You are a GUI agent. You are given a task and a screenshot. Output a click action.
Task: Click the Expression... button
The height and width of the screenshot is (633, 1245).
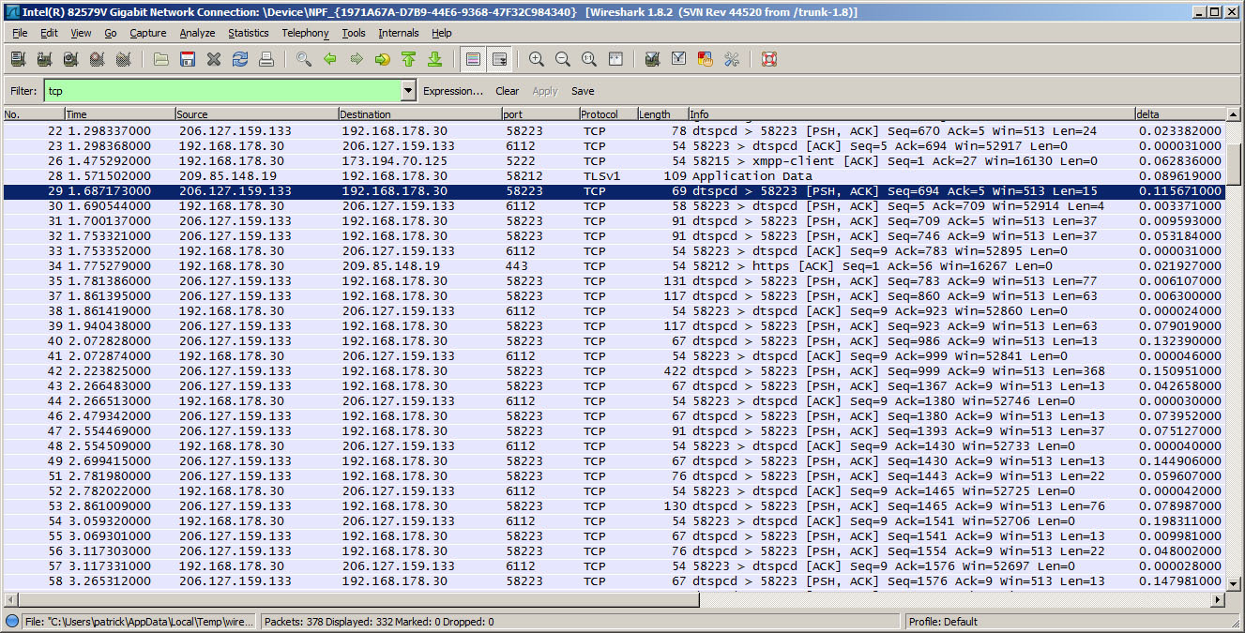pyautogui.click(x=452, y=91)
